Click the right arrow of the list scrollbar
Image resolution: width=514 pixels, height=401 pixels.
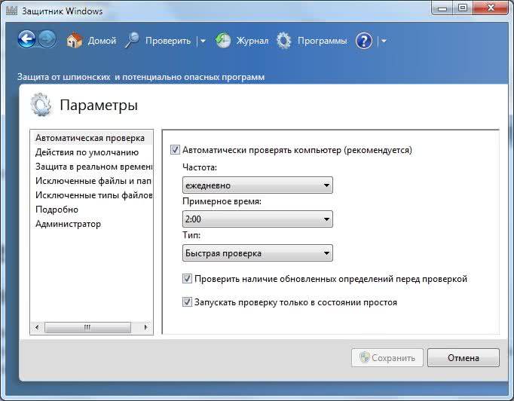pos(146,327)
